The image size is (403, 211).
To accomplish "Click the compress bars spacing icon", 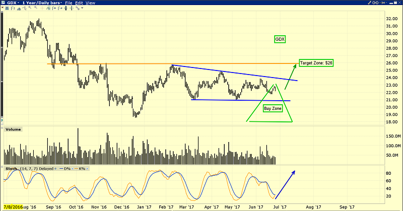I will tap(66, 8).
